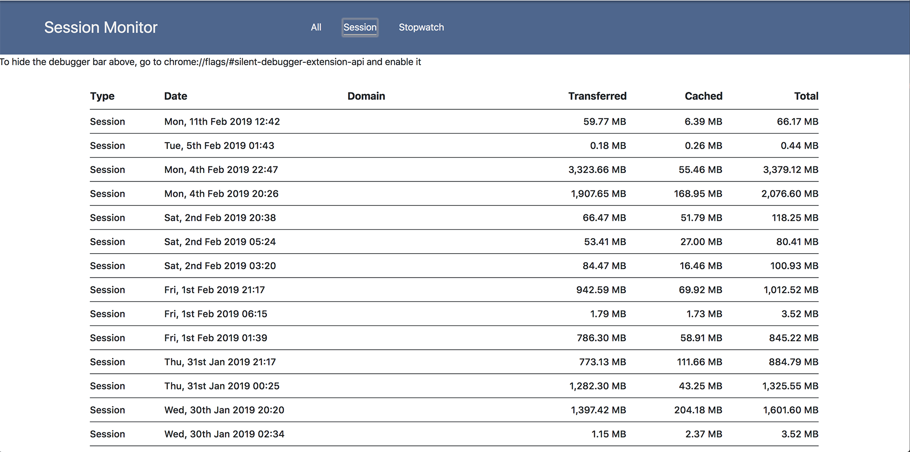Select the Tue, 5th Feb 2019 01:43 row
This screenshot has height=452, width=910.
pos(219,146)
